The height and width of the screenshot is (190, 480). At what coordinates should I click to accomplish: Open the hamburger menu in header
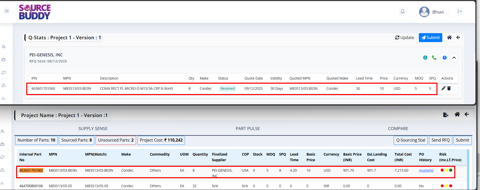[7, 11]
